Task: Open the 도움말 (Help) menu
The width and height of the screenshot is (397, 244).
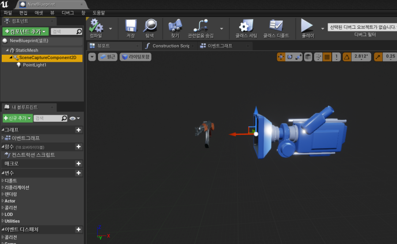Action: 98,13
